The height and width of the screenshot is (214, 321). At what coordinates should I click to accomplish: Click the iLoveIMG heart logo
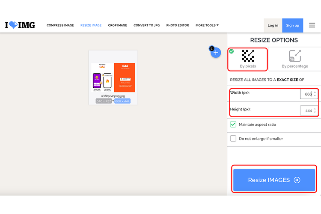pos(13,25)
